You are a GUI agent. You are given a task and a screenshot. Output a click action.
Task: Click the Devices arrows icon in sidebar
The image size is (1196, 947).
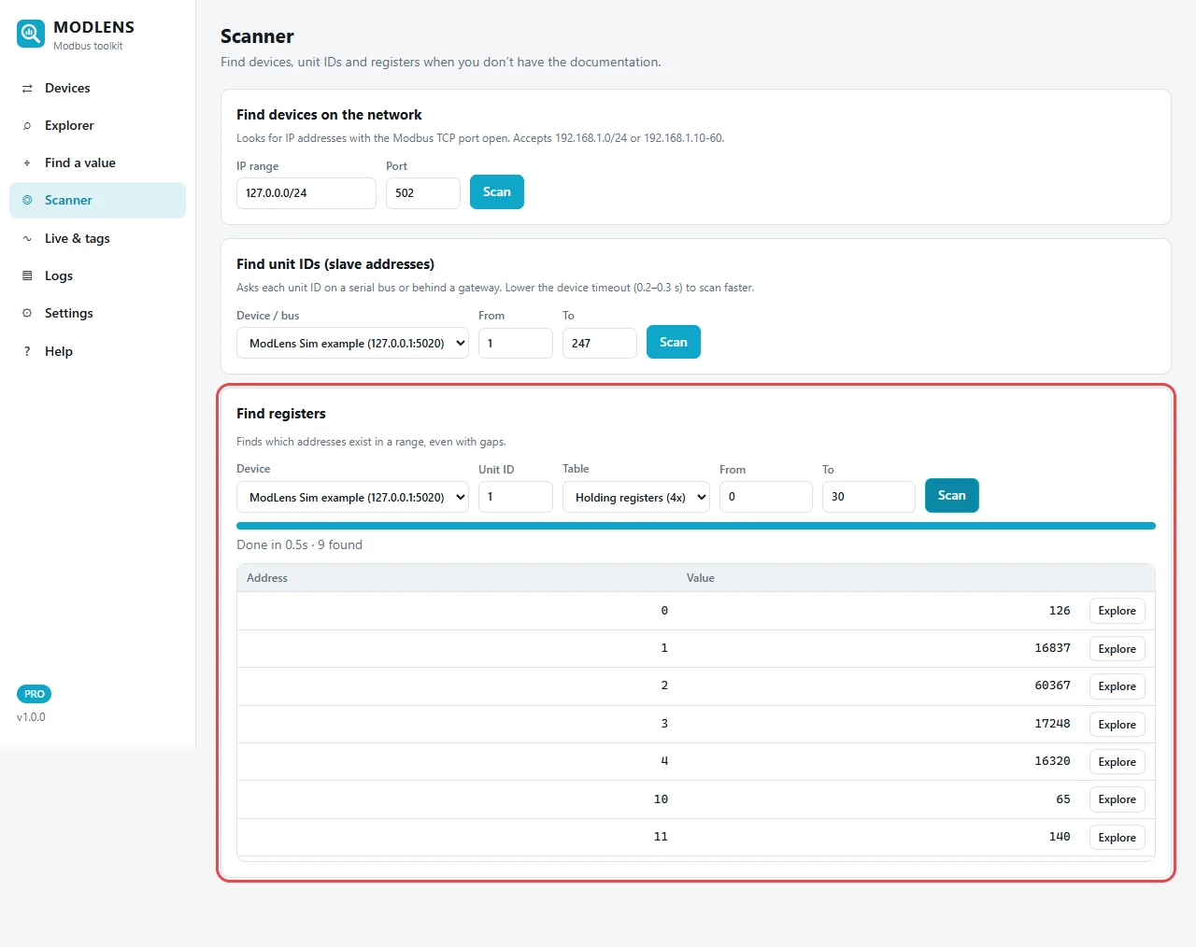coord(27,89)
